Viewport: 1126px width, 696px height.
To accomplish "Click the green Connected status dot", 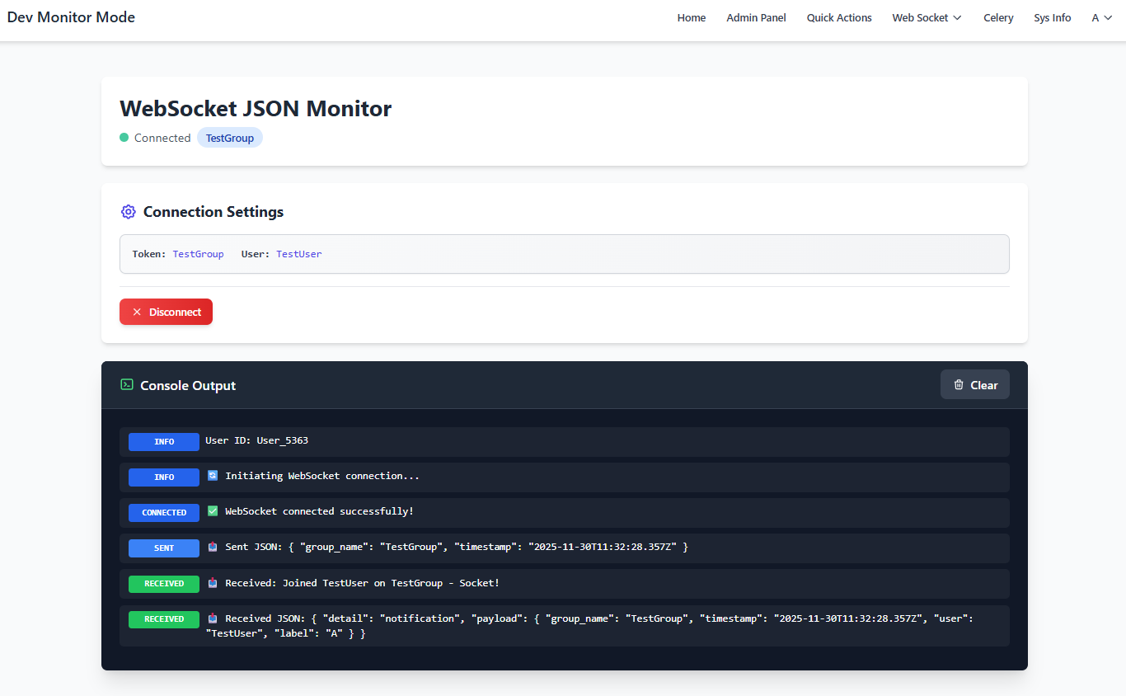I will point(123,138).
